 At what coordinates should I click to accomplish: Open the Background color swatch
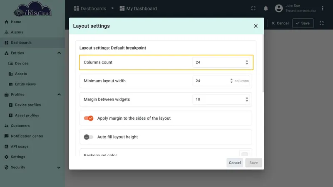pyautogui.click(x=245, y=154)
